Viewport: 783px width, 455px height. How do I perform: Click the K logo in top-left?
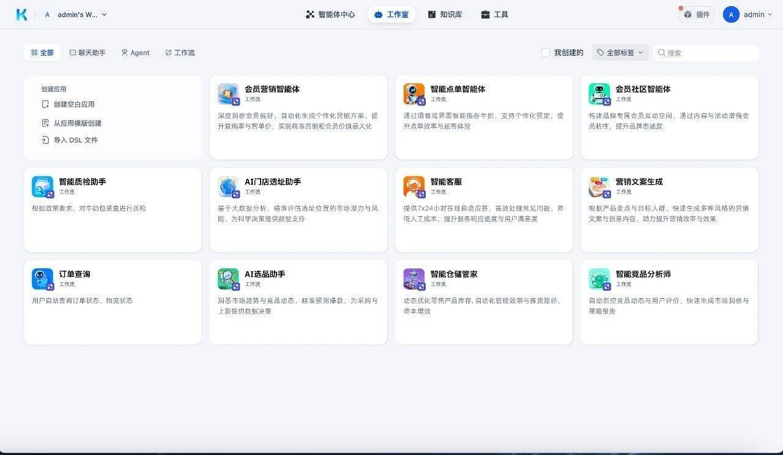(21, 15)
